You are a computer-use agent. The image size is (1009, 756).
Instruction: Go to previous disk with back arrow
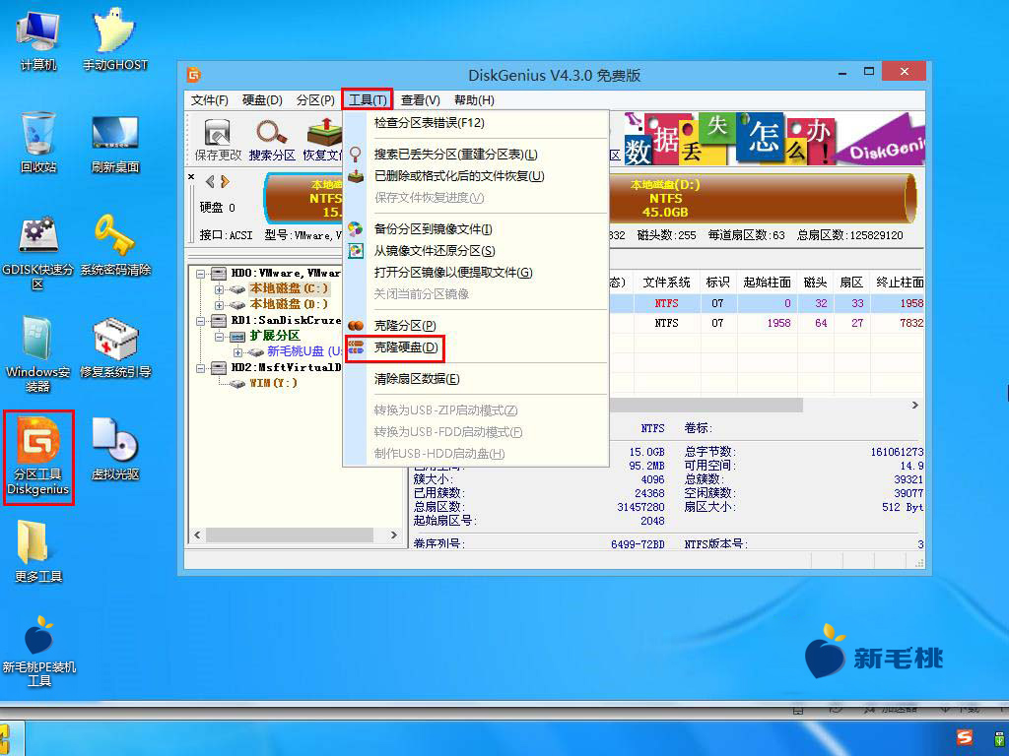click(x=210, y=182)
